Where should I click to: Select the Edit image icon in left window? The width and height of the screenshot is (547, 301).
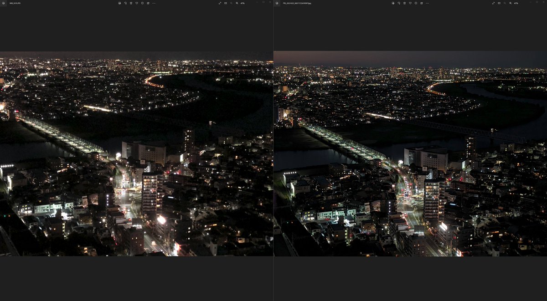click(x=120, y=3)
